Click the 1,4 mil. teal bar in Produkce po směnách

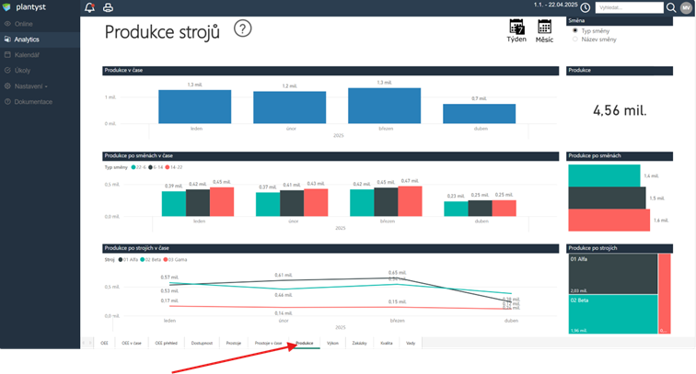(x=604, y=176)
